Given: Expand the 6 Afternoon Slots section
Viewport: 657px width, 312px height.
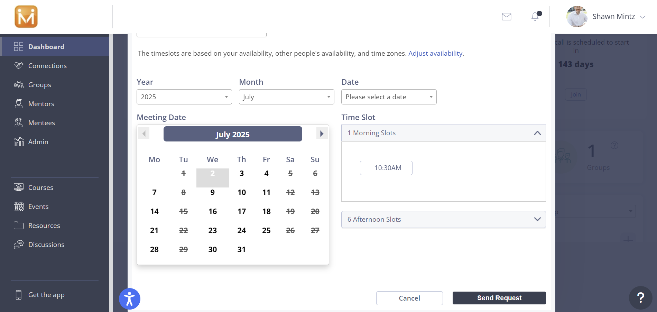Looking at the screenshot, I should pos(537,219).
